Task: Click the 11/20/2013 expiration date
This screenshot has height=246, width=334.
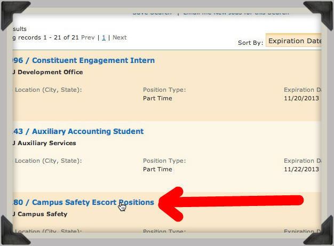Action: tap(301, 99)
